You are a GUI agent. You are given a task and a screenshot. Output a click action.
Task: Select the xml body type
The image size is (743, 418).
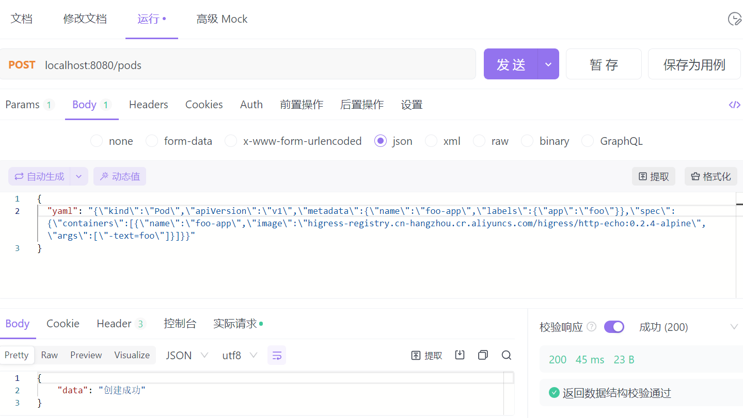[431, 141]
